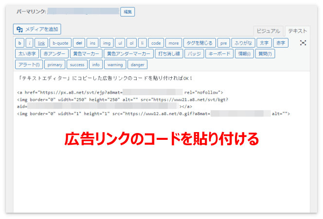
Task: Insert ordered list with ol button
Action: [x=132, y=43]
